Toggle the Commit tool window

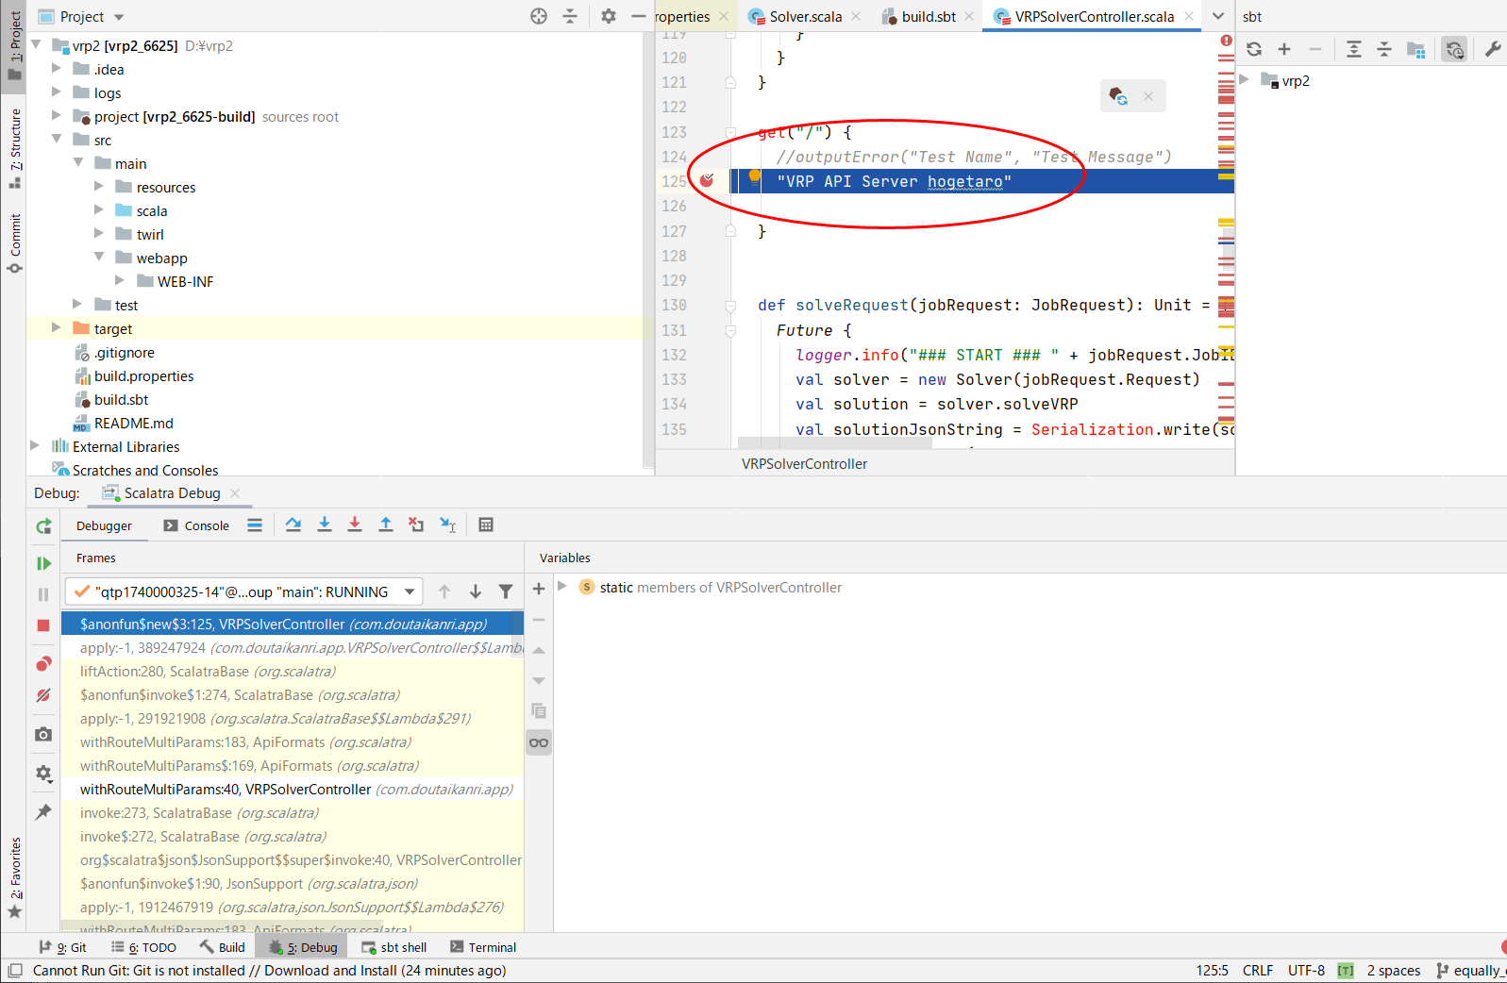[x=14, y=243]
